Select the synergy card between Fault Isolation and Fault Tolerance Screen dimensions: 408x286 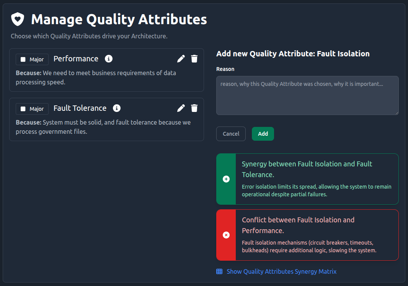point(307,179)
